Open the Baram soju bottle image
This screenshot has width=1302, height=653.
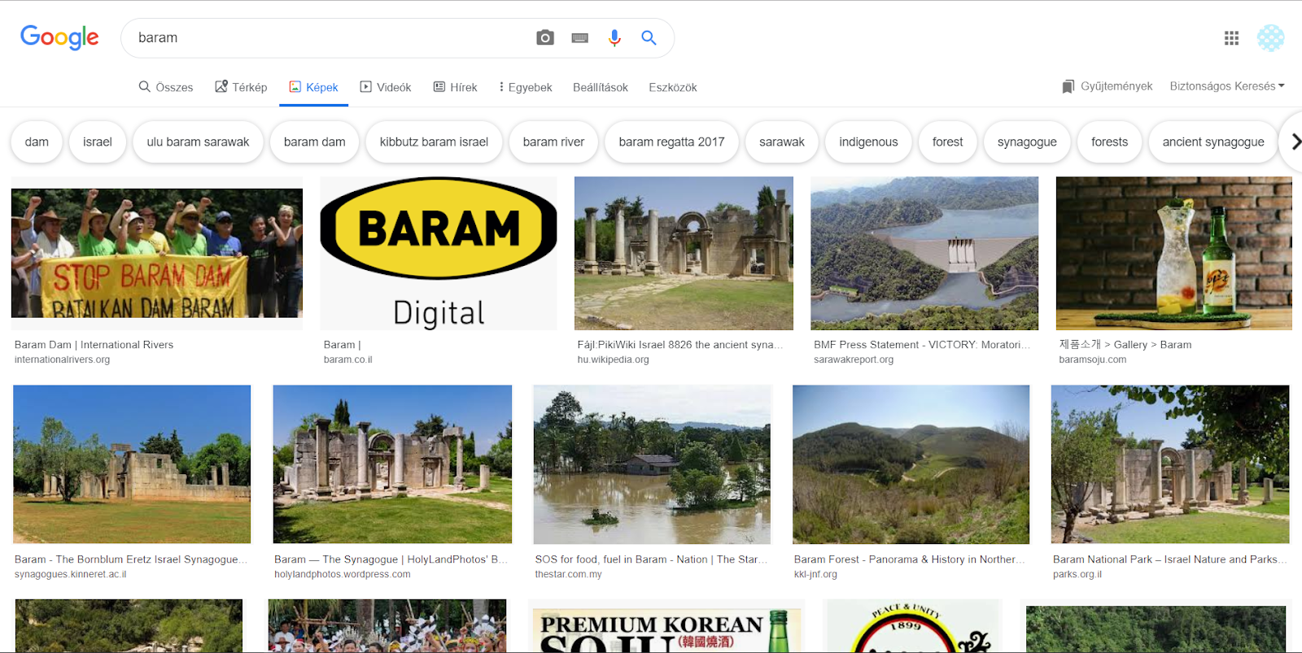1173,253
